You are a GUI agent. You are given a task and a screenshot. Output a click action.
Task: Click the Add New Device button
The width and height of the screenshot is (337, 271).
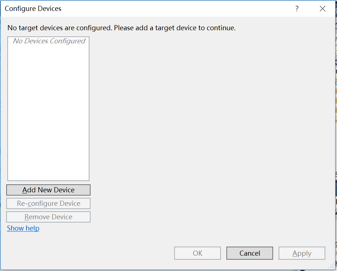click(48, 190)
